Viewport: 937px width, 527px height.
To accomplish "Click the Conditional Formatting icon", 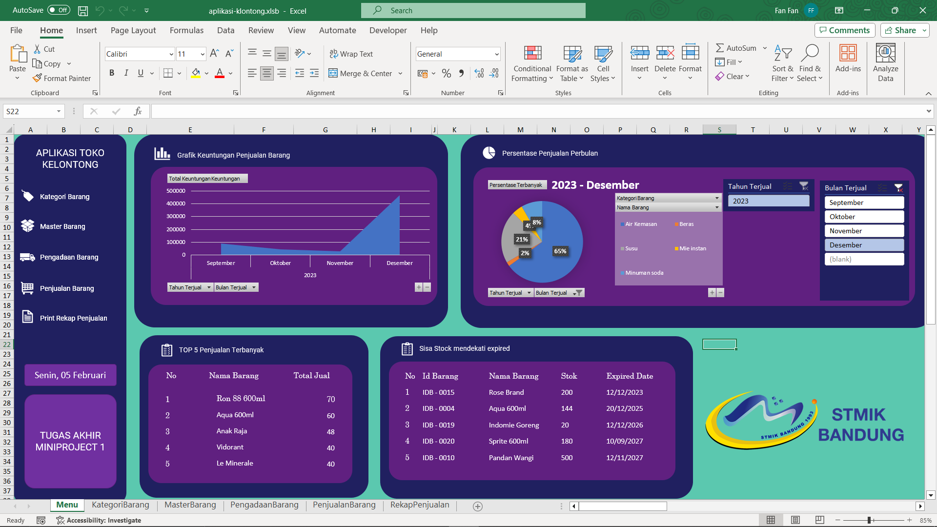I will [532, 53].
